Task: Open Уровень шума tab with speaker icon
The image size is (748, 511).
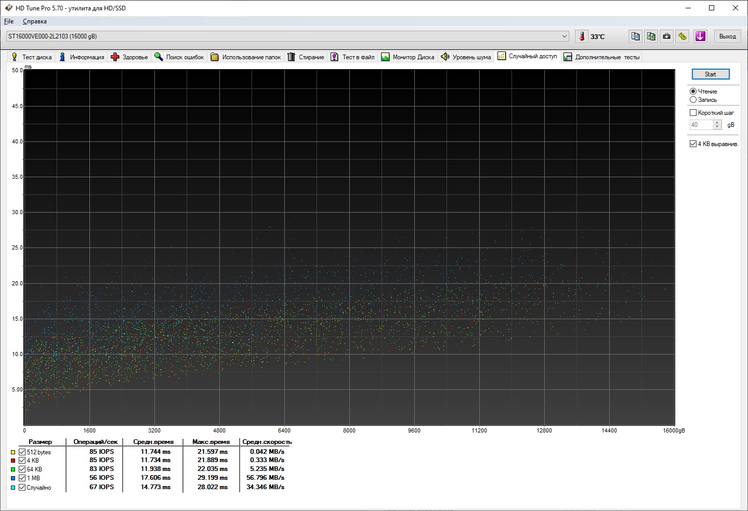Action: point(466,57)
